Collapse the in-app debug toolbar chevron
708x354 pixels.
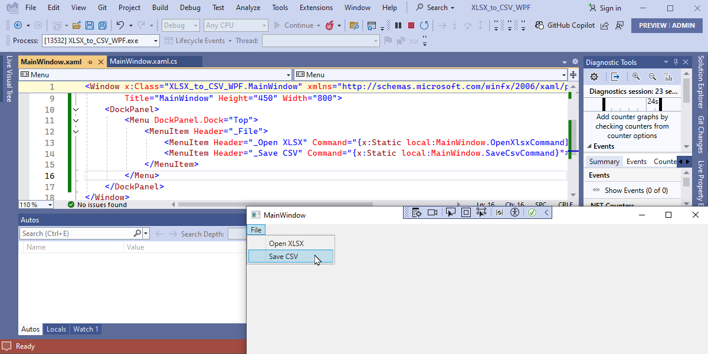(x=546, y=212)
